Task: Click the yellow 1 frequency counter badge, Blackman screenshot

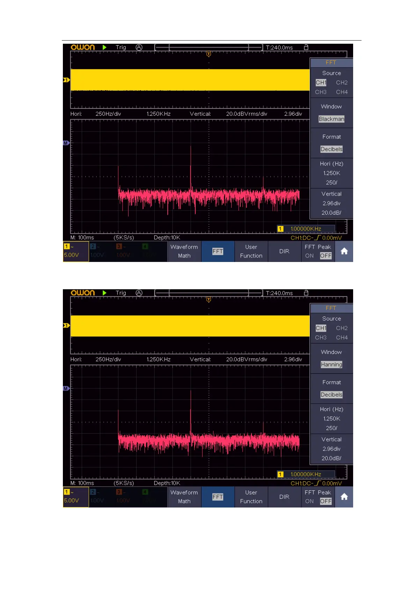Action: point(280,229)
